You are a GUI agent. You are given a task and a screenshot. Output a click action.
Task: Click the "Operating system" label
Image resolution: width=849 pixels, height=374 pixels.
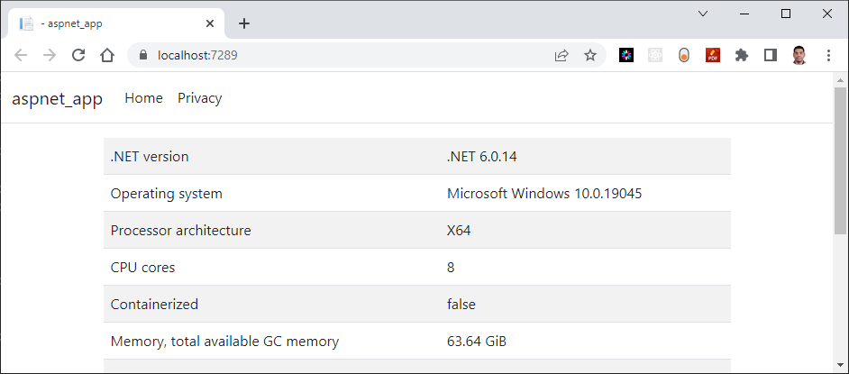point(167,194)
